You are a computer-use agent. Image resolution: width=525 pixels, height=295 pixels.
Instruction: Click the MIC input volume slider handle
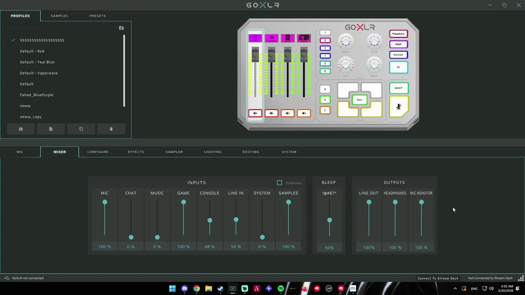point(105,202)
